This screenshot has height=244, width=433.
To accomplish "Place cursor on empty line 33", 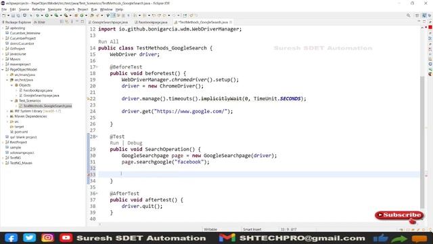I will [x=258, y=175].
